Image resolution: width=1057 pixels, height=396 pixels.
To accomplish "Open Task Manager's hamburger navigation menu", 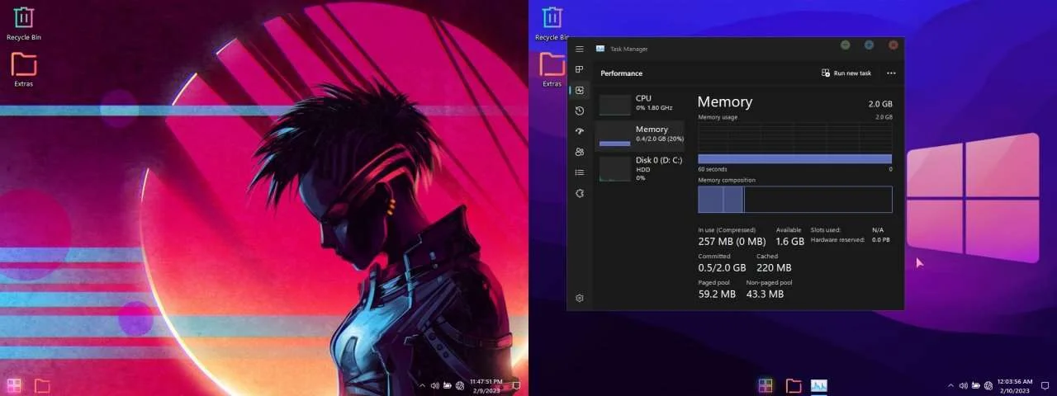I will [x=580, y=49].
